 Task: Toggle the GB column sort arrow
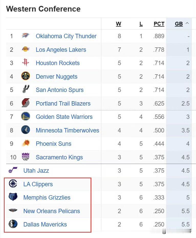(x=187, y=23)
